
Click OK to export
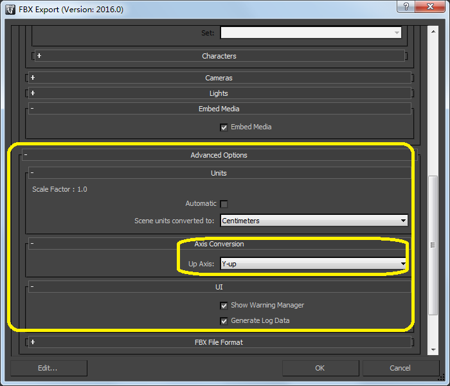[x=320, y=368]
